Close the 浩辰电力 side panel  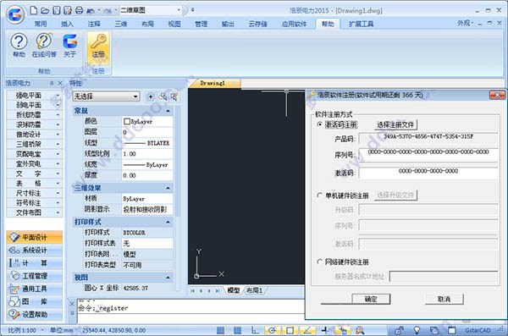click(x=60, y=83)
